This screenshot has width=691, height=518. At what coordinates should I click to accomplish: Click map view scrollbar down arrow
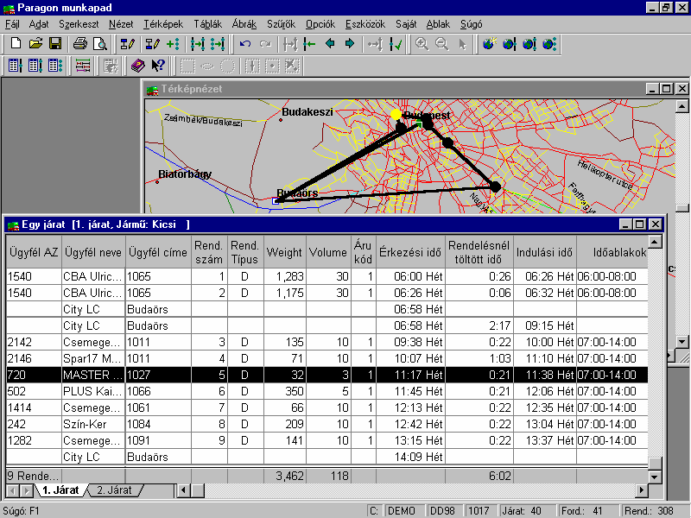point(681,341)
